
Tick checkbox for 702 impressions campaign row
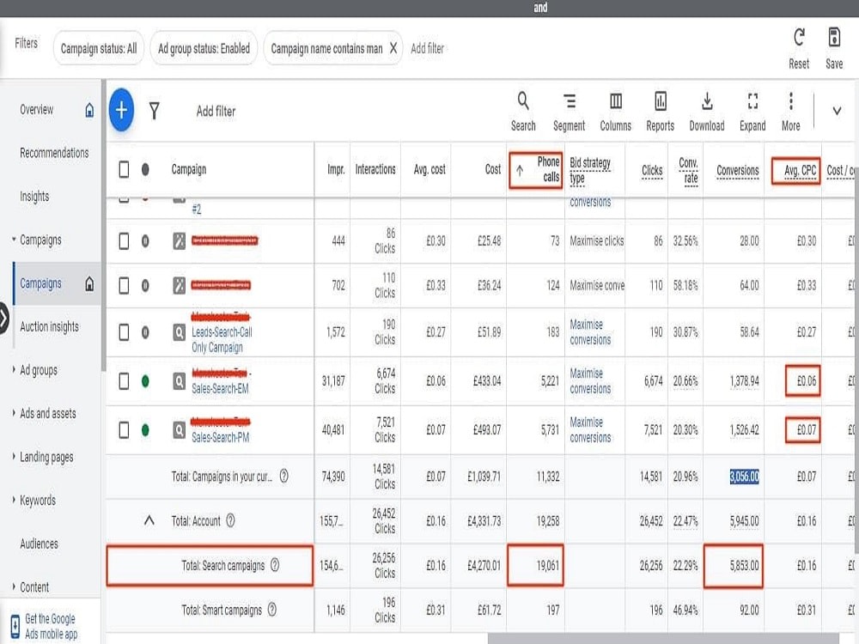click(124, 285)
